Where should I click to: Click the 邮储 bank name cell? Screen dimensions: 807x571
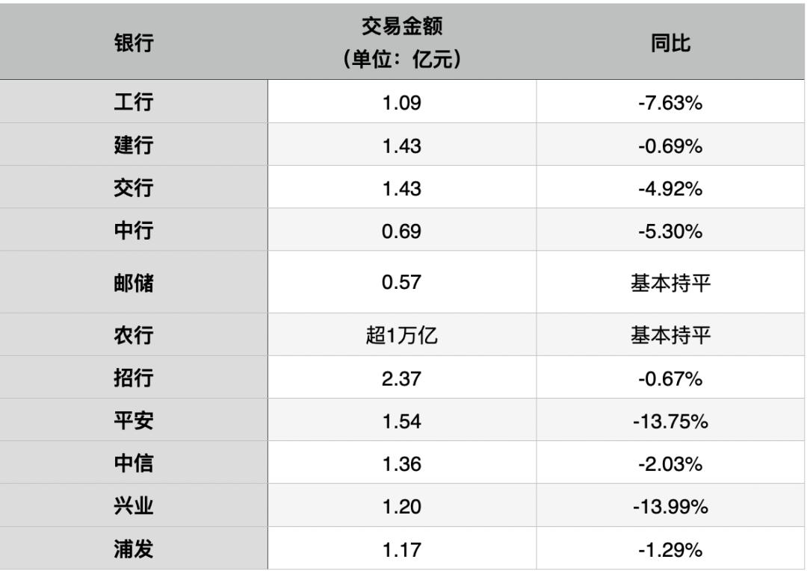click(133, 283)
